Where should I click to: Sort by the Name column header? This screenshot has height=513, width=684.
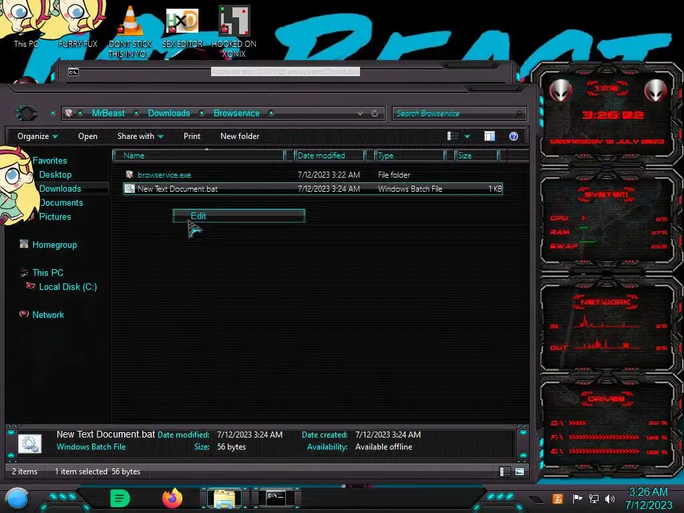point(198,155)
